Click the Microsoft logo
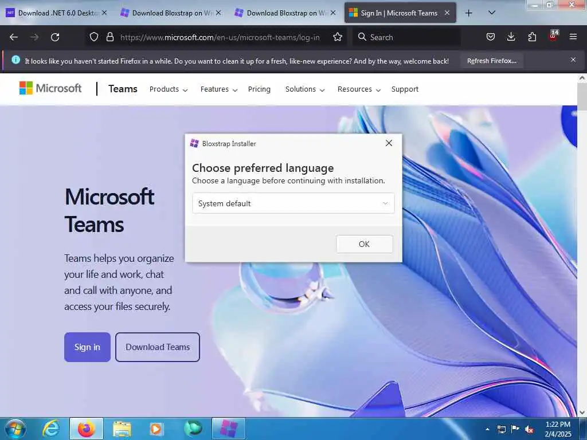Viewport: 587px width, 440px height. 50,88
